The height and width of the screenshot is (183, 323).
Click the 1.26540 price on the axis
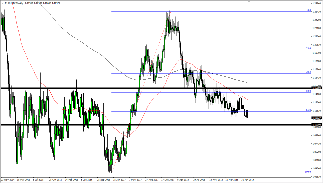[316, 3]
